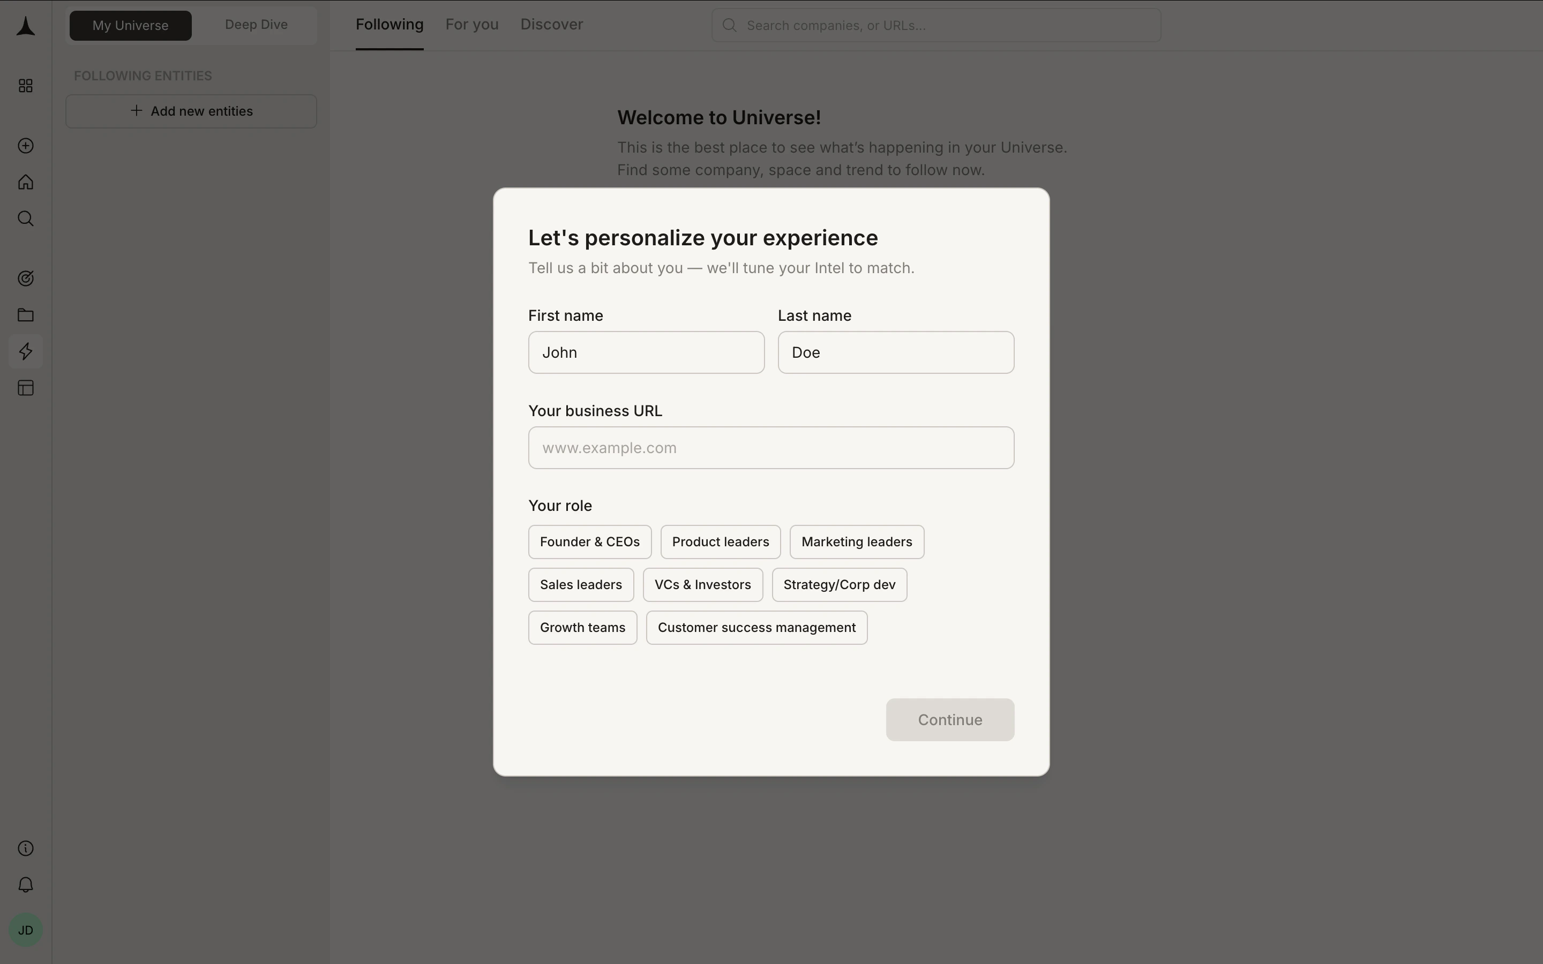Click the Last name field

pos(896,352)
